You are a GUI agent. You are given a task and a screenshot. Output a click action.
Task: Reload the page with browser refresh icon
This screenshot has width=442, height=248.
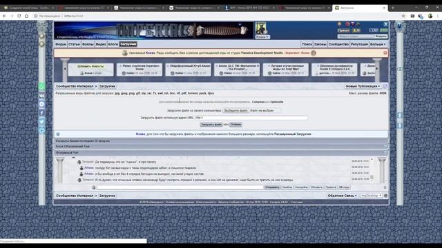tap(19, 16)
